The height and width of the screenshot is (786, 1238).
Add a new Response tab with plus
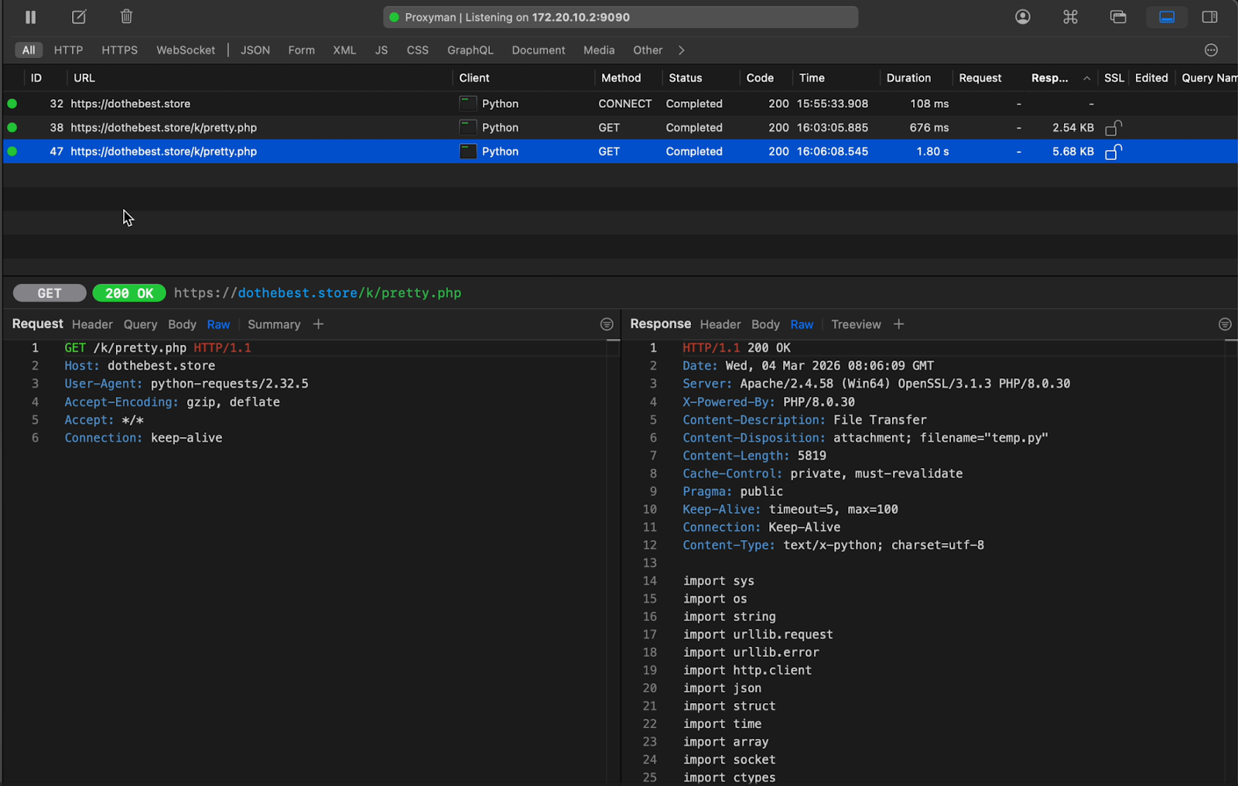point(898,324)
